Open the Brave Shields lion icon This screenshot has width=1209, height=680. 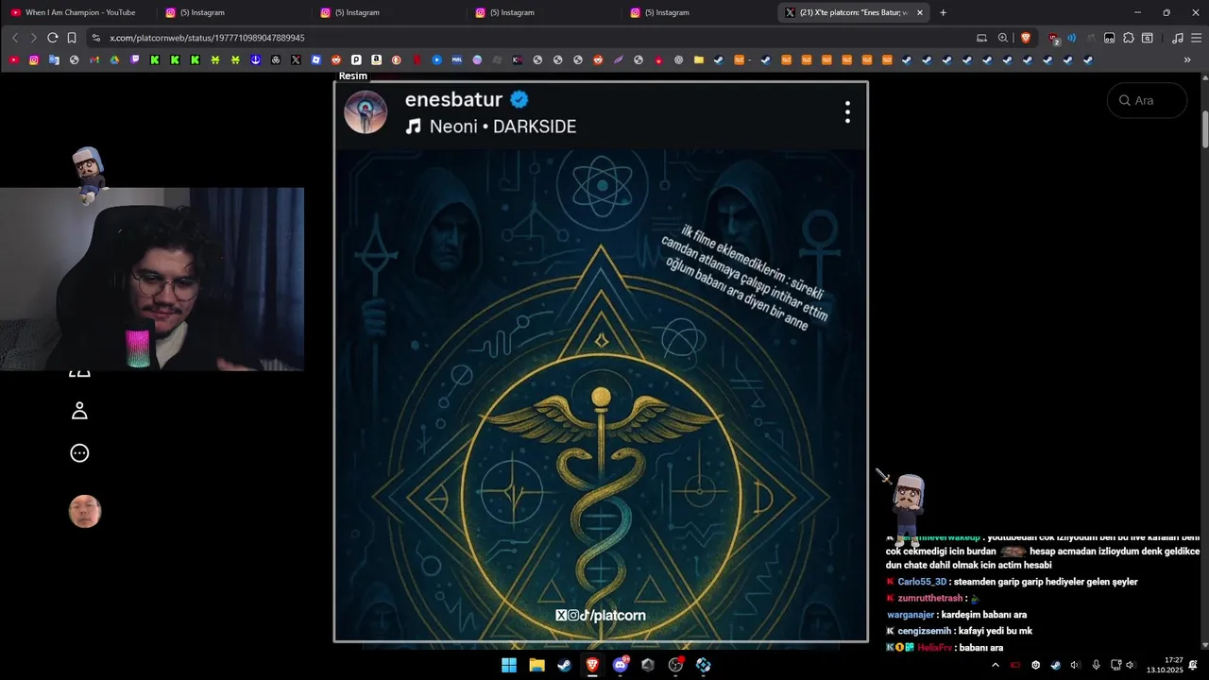tap(1026, 38)
